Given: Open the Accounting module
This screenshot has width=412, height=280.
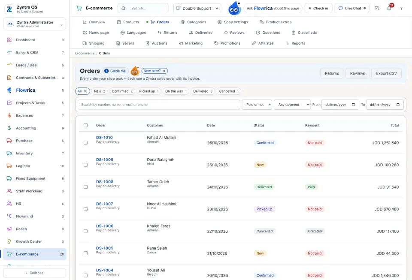Looking at the screenshot, I should coord(35,128).
